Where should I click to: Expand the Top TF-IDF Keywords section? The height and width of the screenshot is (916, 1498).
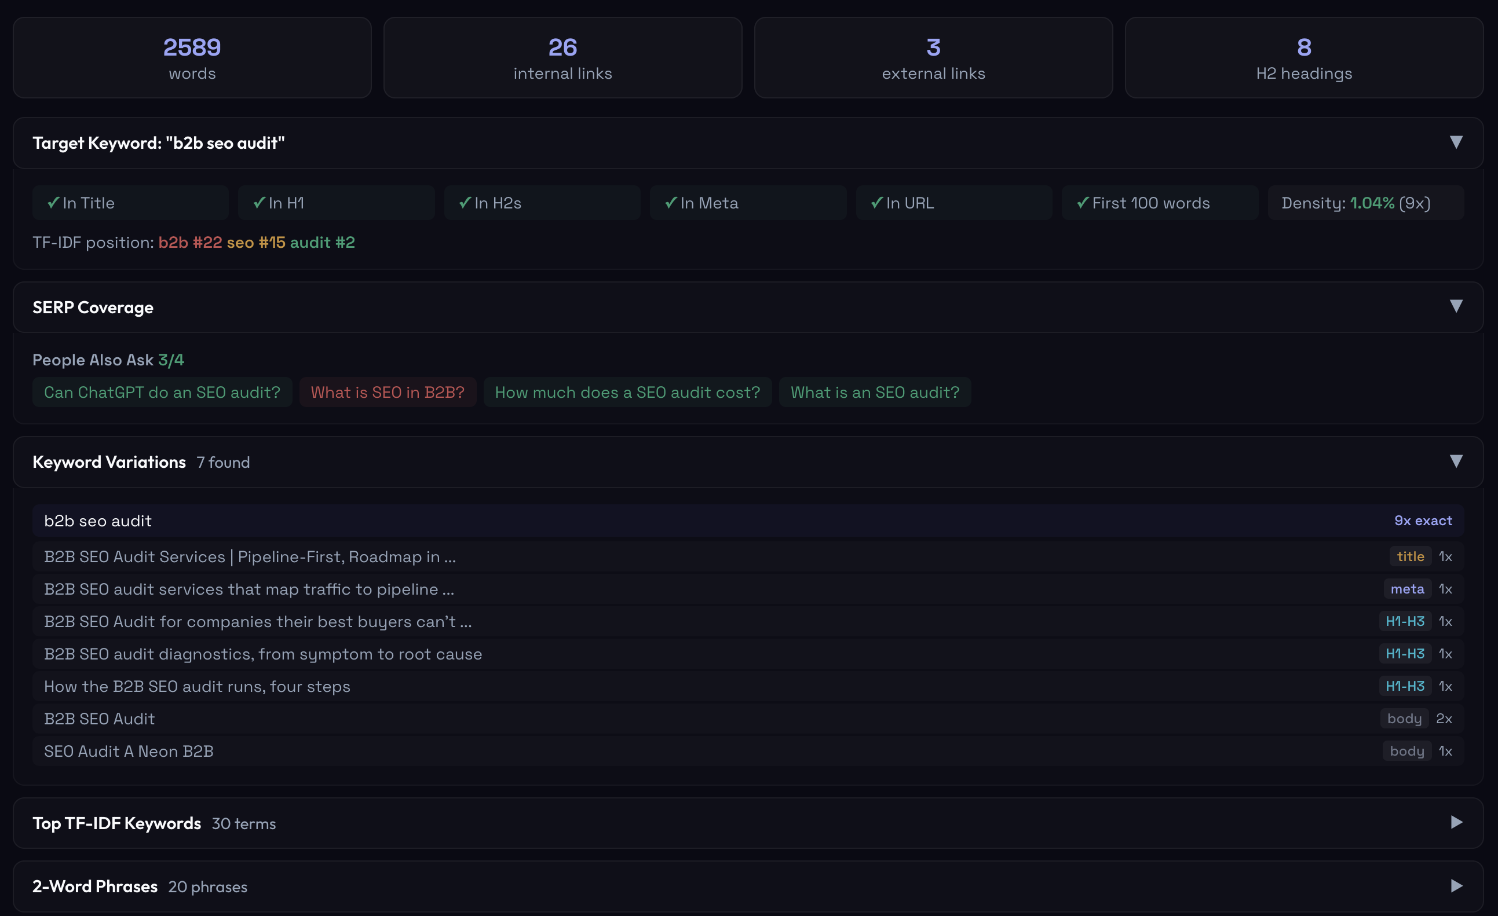pyautogui.click(x=748, y=823)
